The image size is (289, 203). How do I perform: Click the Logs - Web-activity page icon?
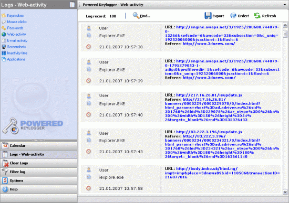coord(5,154)
